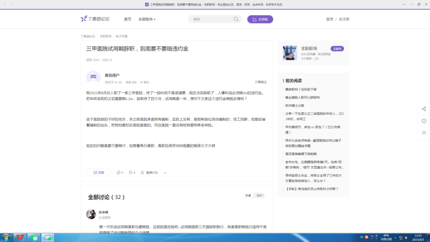Image resolution: width=430 pixels, height=242 pixels.
Task: Toggle 只看楼主 filter
Action: pyautogui.click(x=261, y=82)
